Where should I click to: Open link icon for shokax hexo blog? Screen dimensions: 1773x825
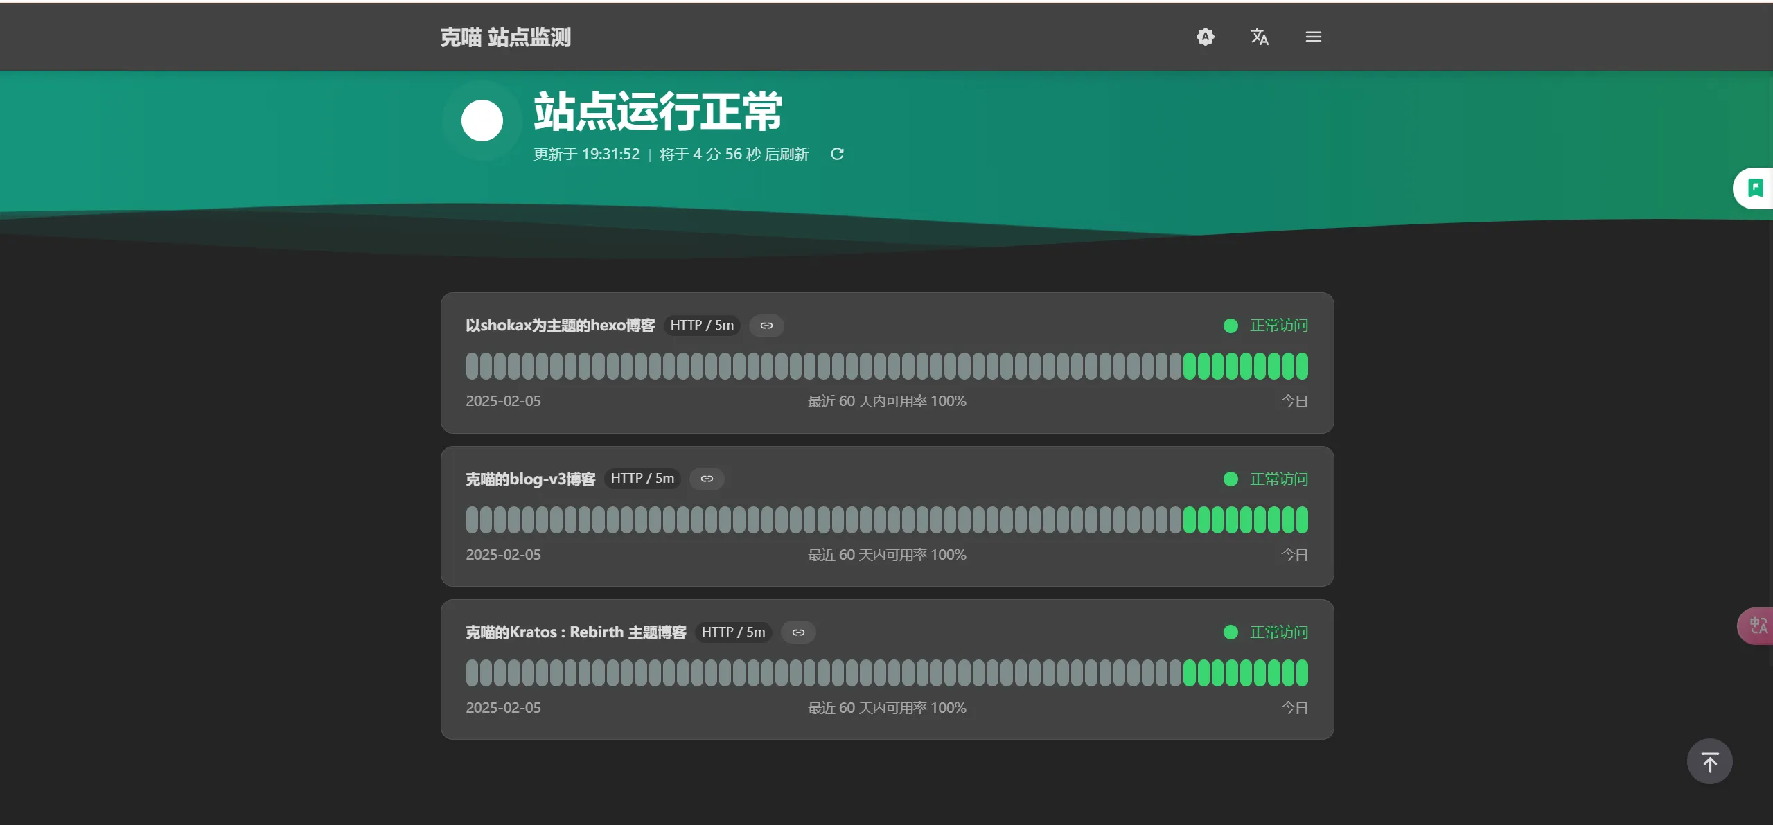pyautogui.click(x=766, y=326)
